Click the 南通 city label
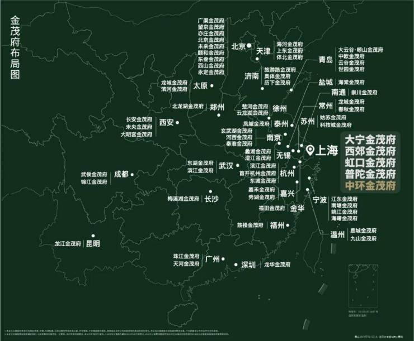Image resolution: width=414 pixels, height=341 pixels. [x=338, y=92]
